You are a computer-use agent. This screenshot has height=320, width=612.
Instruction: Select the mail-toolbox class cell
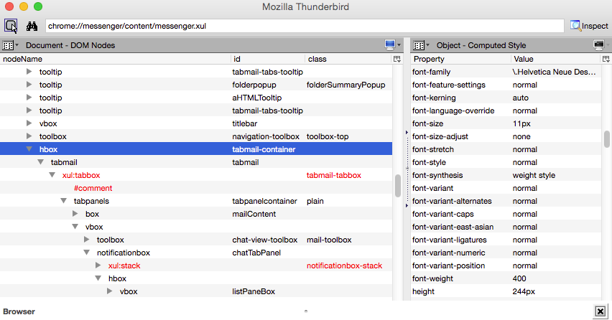[x=329, y=240]
